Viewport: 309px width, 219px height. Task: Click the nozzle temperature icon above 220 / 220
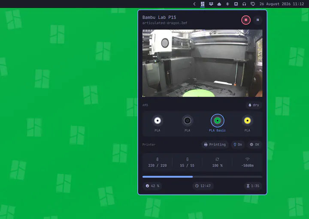click(157, 159)
